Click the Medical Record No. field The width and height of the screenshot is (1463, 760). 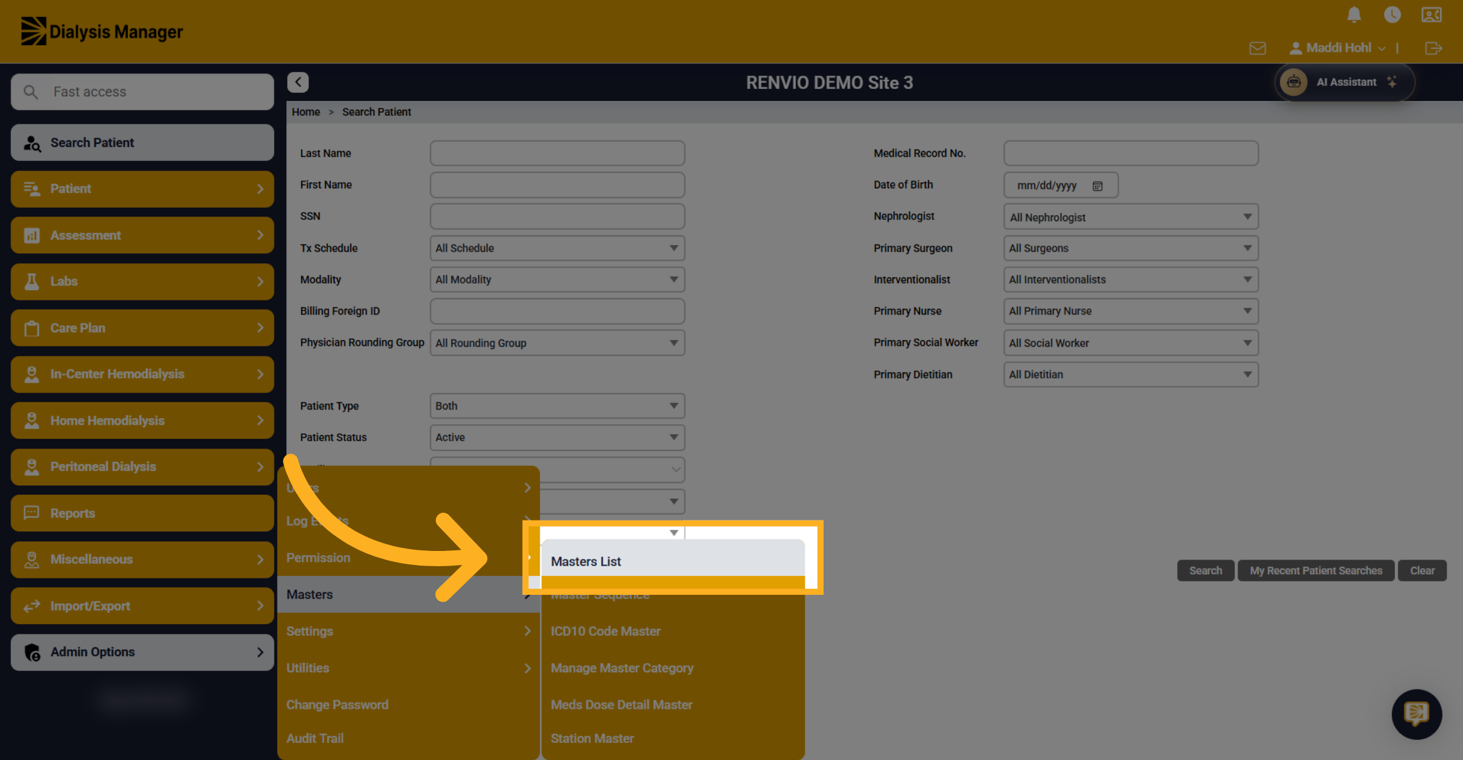[x=1131, y=153]
